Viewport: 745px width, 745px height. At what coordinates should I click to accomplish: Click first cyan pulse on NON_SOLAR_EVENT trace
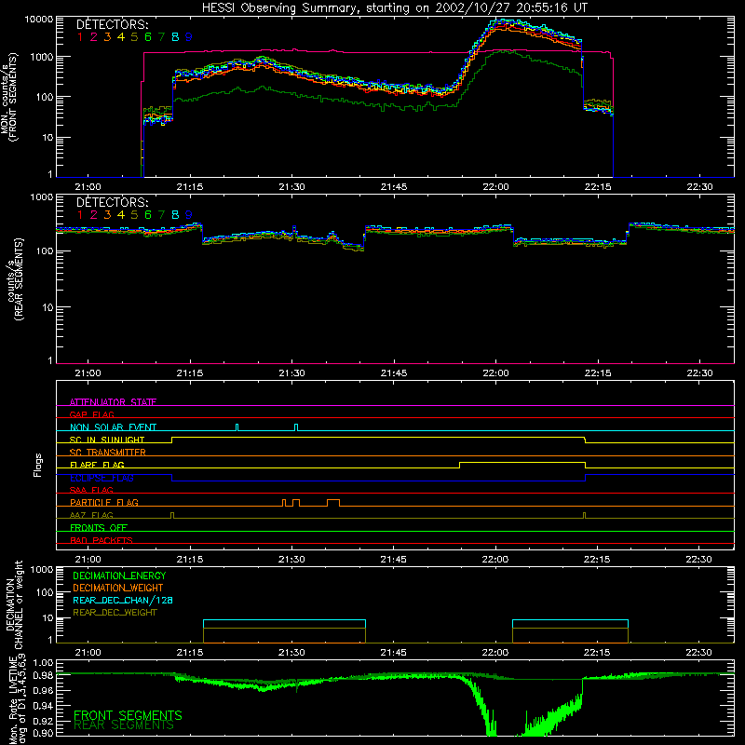point(237,427)
